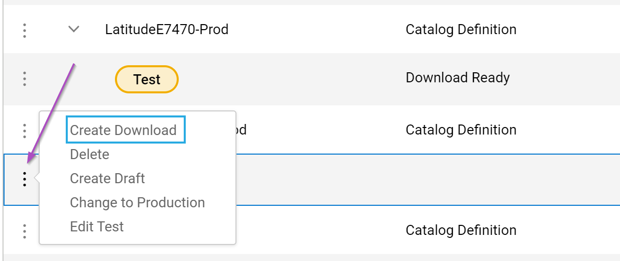Image resolution: width=620 pixels, height=261 pixels.
Task: Choose the Change to Production option
Action: [137, 203]
